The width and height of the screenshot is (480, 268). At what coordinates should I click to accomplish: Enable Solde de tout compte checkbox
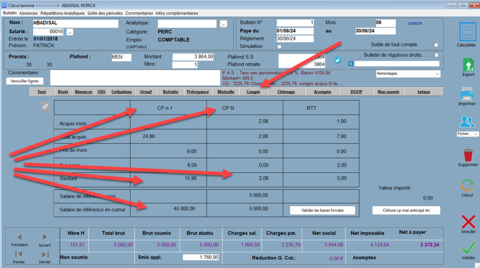[436, 45]
